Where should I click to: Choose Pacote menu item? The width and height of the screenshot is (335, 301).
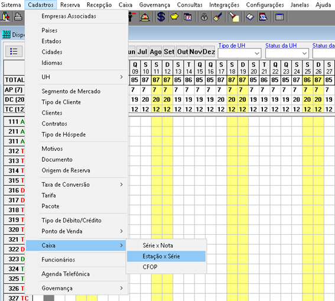(x=76, y=206)
